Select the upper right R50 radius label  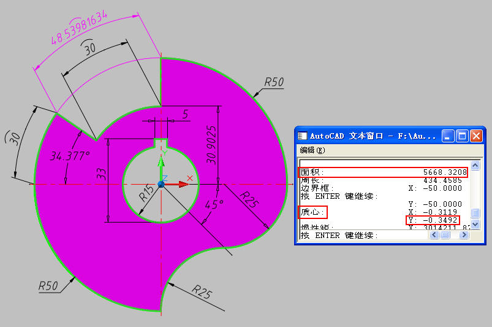pyautogui.click(x=274, y=82)
